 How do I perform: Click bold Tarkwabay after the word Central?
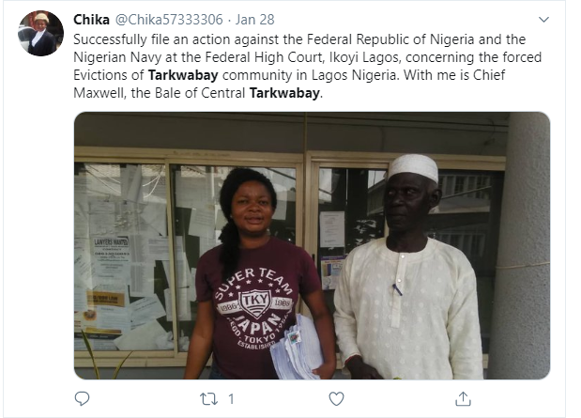pos(285,93)
